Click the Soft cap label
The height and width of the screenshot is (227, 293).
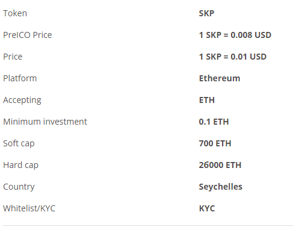pos(19,143)
